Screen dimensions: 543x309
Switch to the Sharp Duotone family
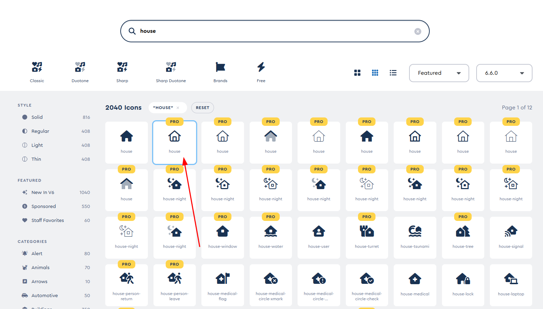point(171,72)
